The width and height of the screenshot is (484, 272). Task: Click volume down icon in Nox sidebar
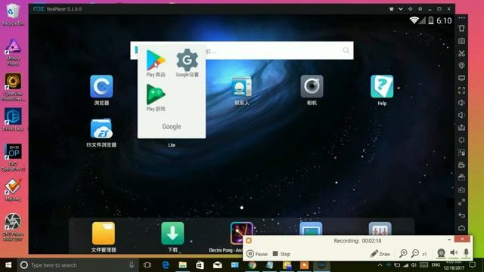click(461, 115)
